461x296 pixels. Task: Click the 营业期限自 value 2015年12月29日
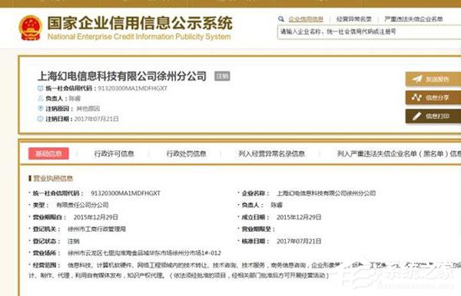pos(96,217)
